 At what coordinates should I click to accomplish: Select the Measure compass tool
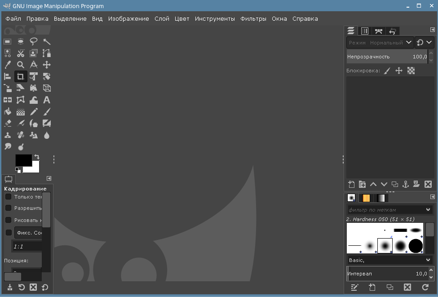click(x=34, y=65)
